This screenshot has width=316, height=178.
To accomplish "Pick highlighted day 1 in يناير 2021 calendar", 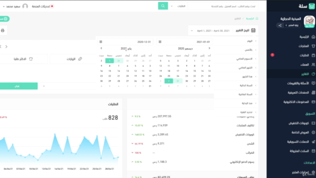I will (x=110, y=60).
